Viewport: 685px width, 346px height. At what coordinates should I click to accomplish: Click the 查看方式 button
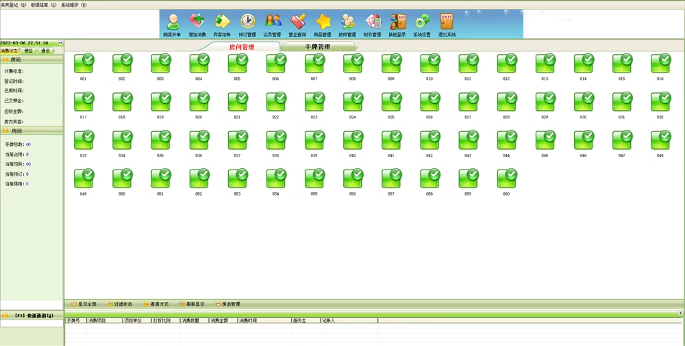click(156, 304)
